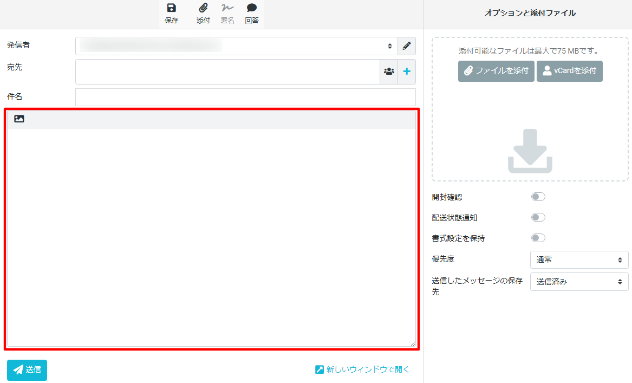The width and height of the screenshot is (632, 383).
Task: Click the 保存 save icon in toolbar
Action: [x=171, y=8]
